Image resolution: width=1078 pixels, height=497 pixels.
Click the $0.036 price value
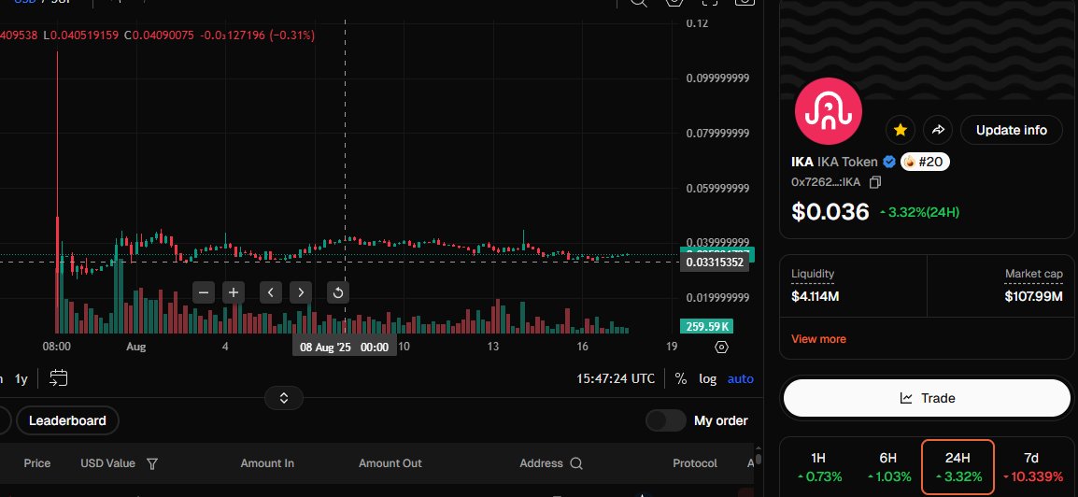point(830,212)
